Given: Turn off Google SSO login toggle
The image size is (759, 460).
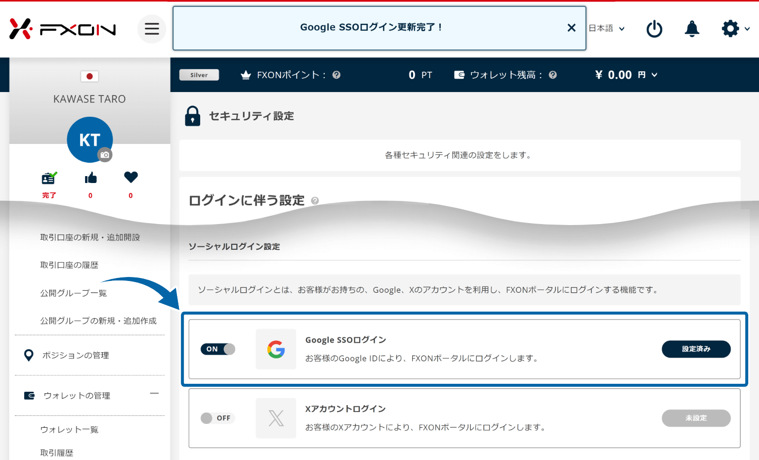Looking at the screenshot, I should (218, 349).
